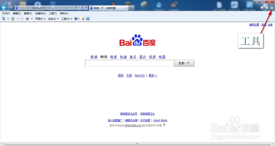Viewport: 275px width, 146px height.
Task: Open the 查看(V) menu
Action: 28,13
